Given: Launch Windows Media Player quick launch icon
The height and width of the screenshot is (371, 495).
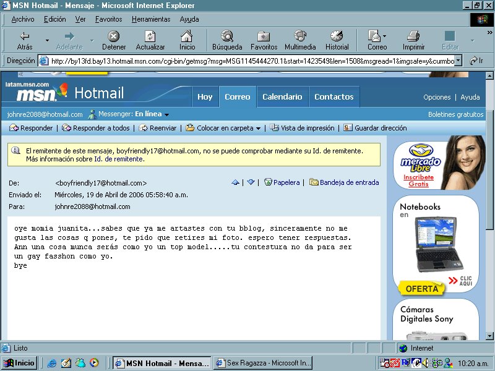Looking at the screenshot, I should tap(94, 363).
